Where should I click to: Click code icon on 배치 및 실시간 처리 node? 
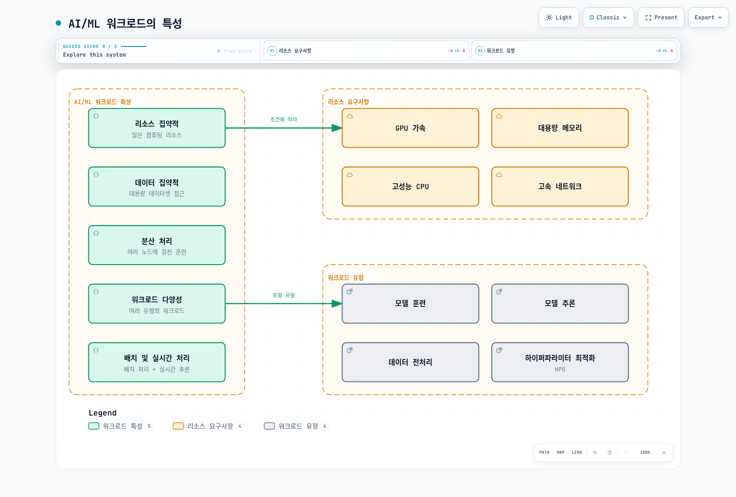coord(96,350)
